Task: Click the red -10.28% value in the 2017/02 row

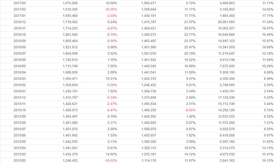Action: point(111,9)
